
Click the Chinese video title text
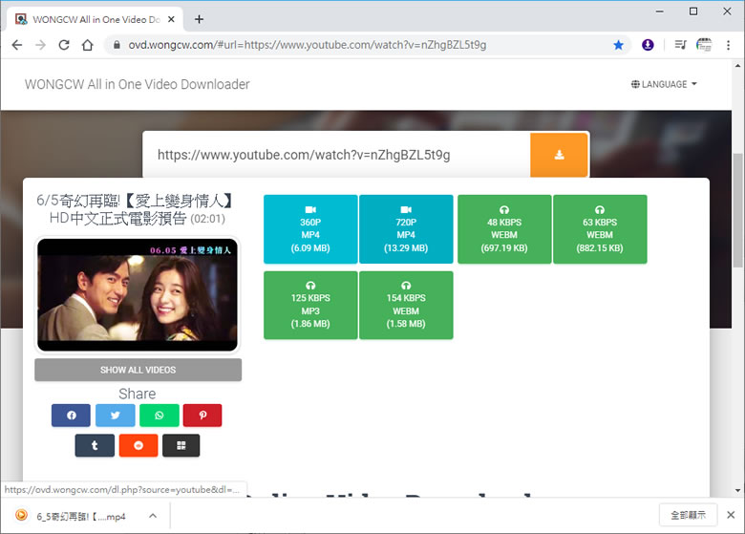coord(137,209)
